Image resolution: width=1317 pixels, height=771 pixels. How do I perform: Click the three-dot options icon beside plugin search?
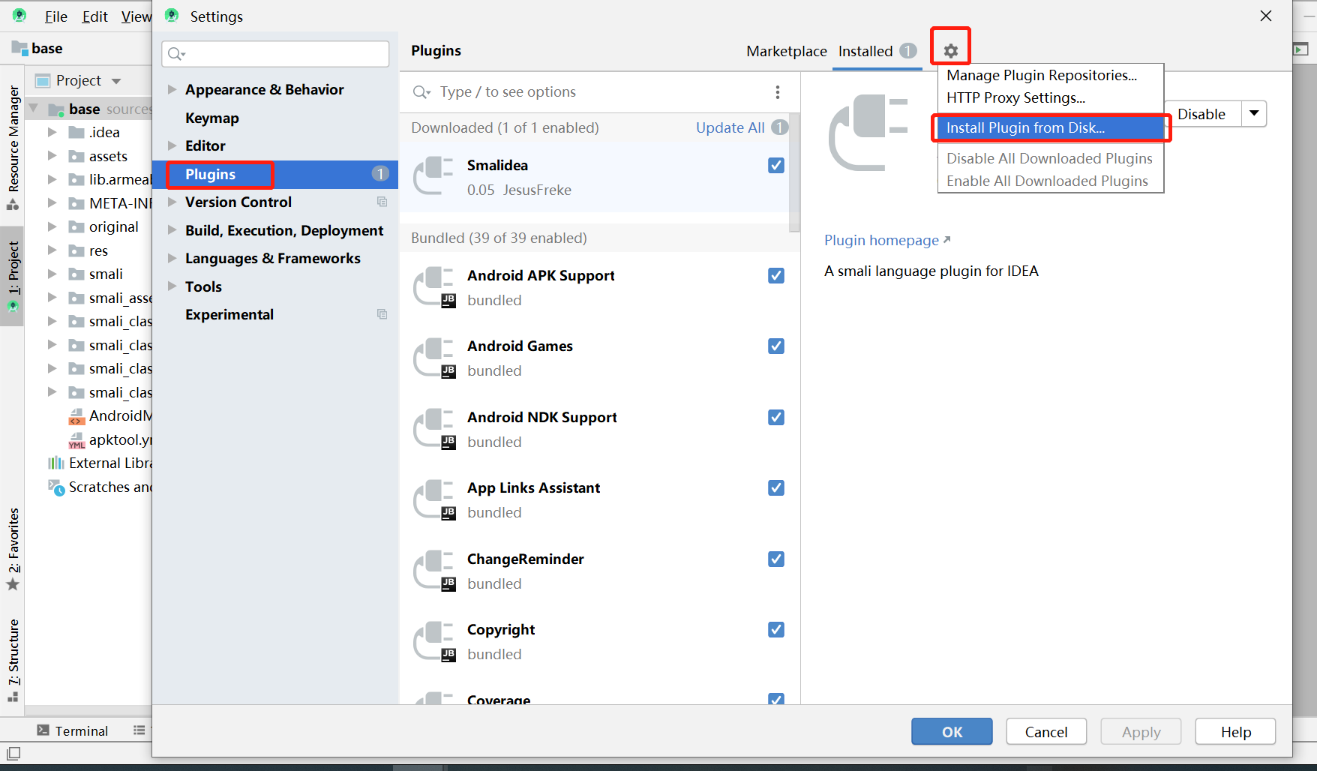click(778, 91)
